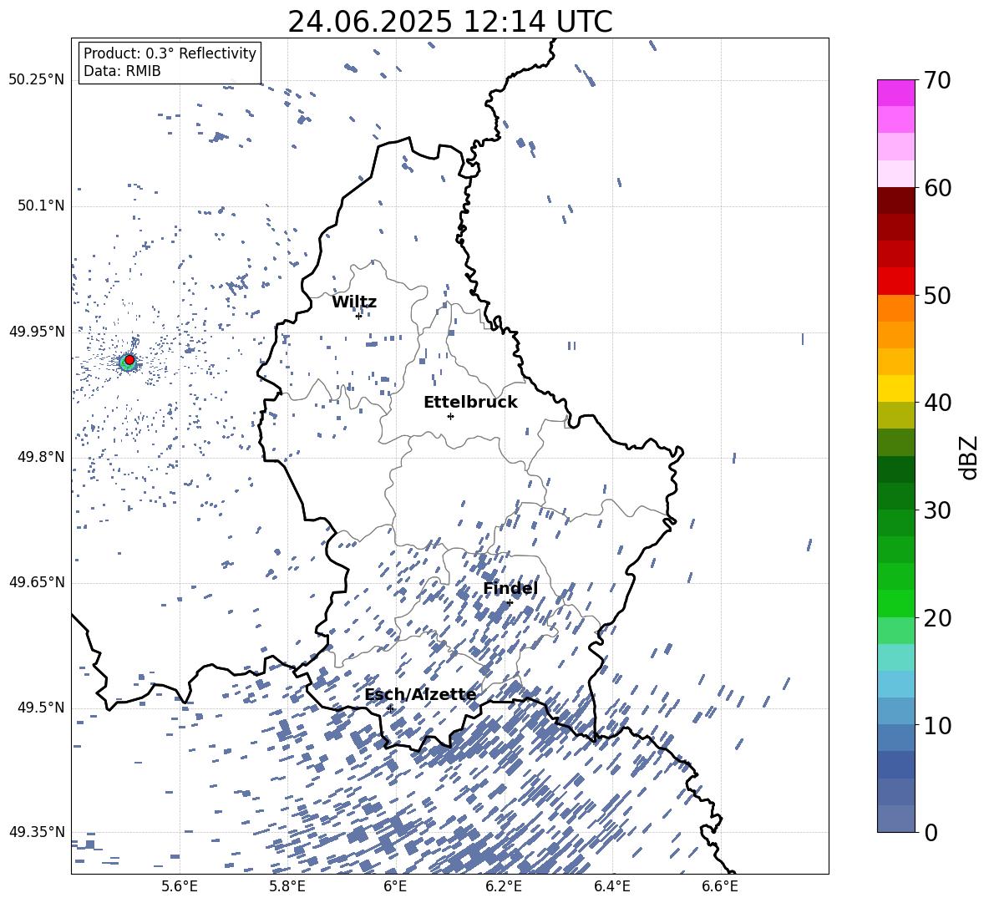Click the 49.8°N latitude label
The image size is (989, 903).
click(x=41, y=457)
